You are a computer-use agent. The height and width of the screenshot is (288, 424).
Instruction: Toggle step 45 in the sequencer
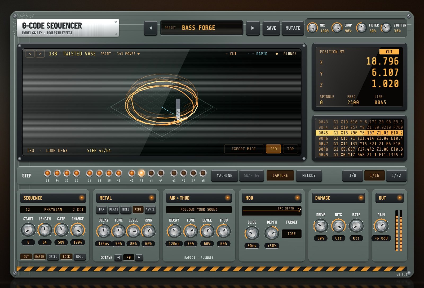[x=174, y=173]
